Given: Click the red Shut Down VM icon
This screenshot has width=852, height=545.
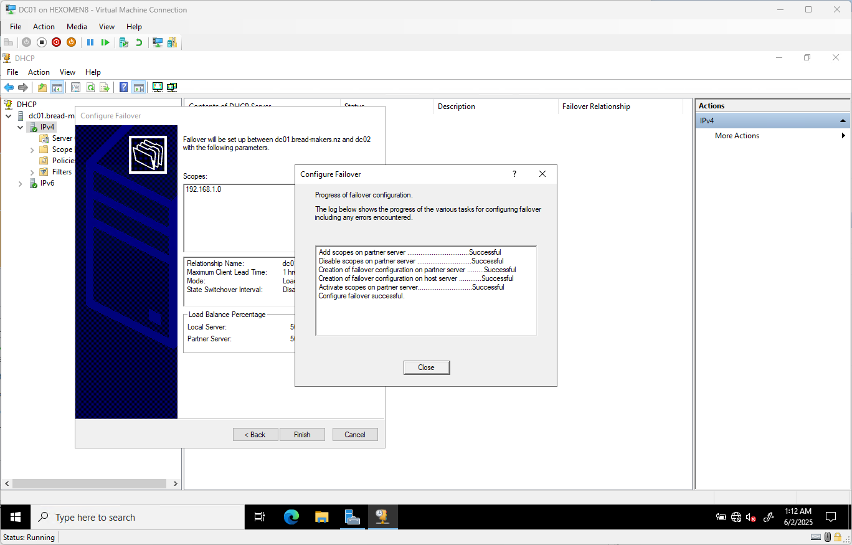Looking at the screenshot, I should coord(57,42).
